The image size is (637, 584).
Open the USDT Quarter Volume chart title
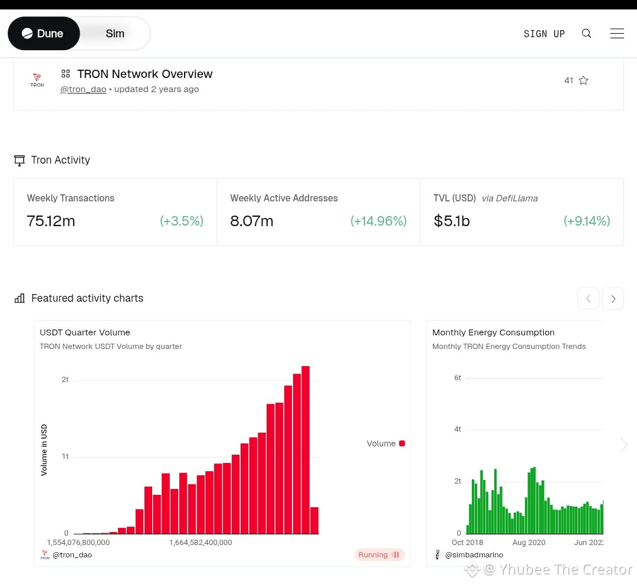coord(85,332)
